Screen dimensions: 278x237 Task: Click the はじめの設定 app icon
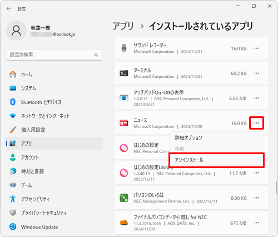(x=124, y=148)
